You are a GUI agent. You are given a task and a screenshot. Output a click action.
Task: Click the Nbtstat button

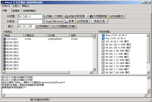58,21
